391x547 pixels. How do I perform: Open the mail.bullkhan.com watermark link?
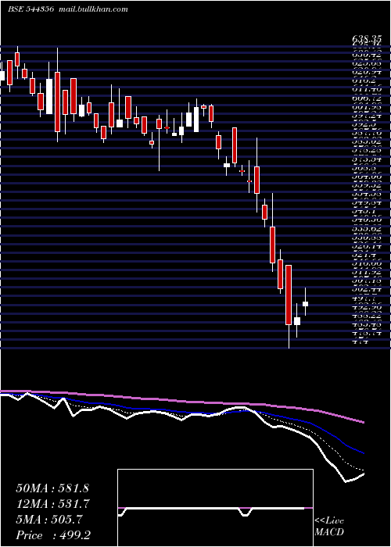92,9
